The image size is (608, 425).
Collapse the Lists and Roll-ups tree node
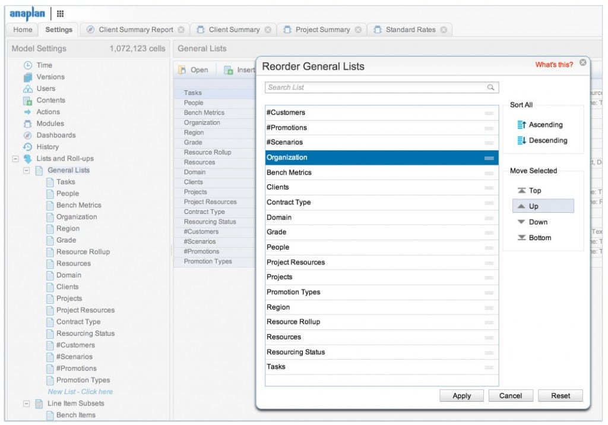[x=15, y=159]
